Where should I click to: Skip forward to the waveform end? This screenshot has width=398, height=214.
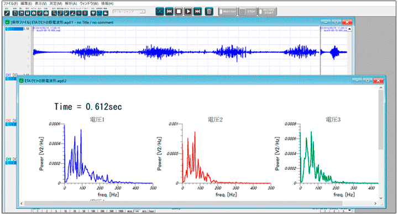(197, 12)
